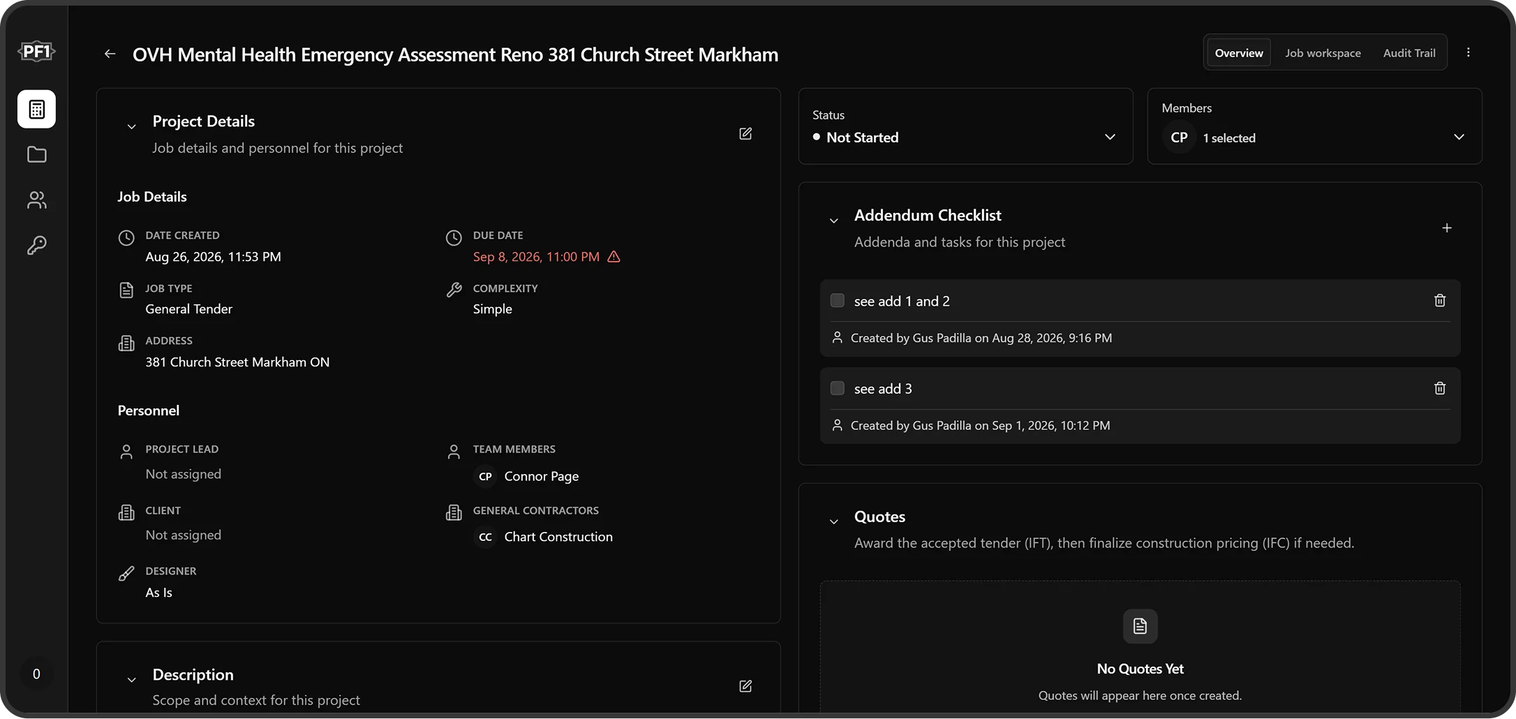1516x719 pixels.
Task: Click the 'Aug 26, 2026, 11:53 PM' created date
Action: [x=213, y=257]
